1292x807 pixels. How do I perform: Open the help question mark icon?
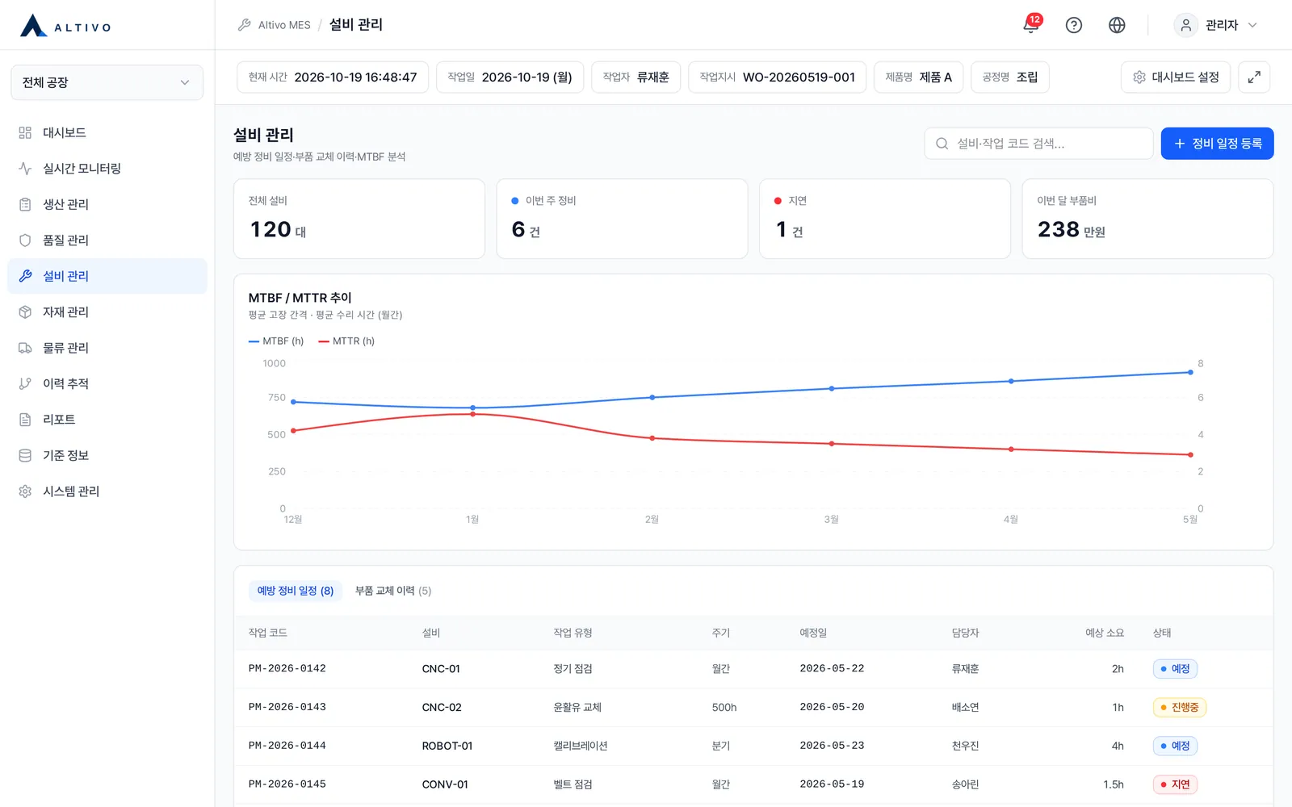tap(1074, 25)
